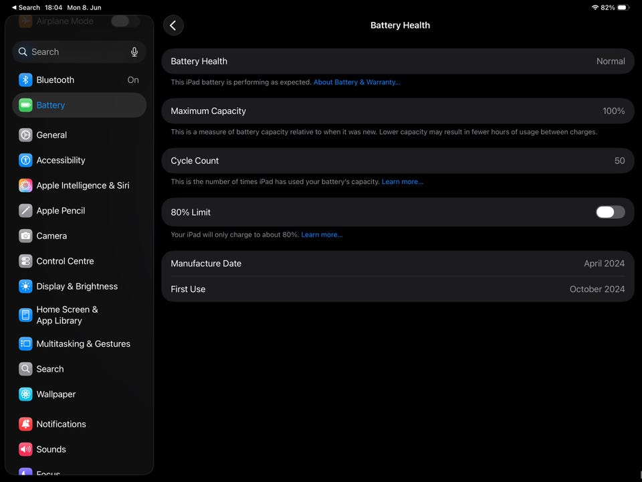Image resolution: width=642 pixels, height=482 pixels.
Task: Open the Notifications settings label
Action: pyautogui.click(x=61, y=424)
